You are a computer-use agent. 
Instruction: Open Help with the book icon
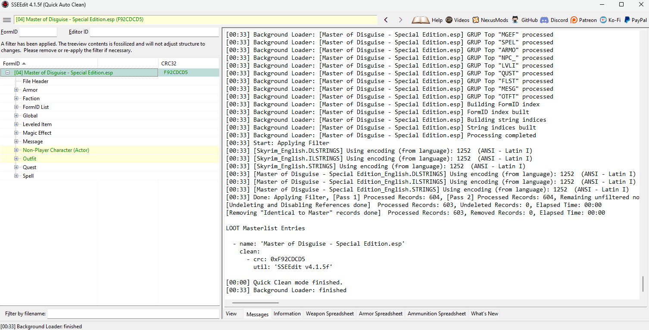pyautogui.click(x=427, y=20)
